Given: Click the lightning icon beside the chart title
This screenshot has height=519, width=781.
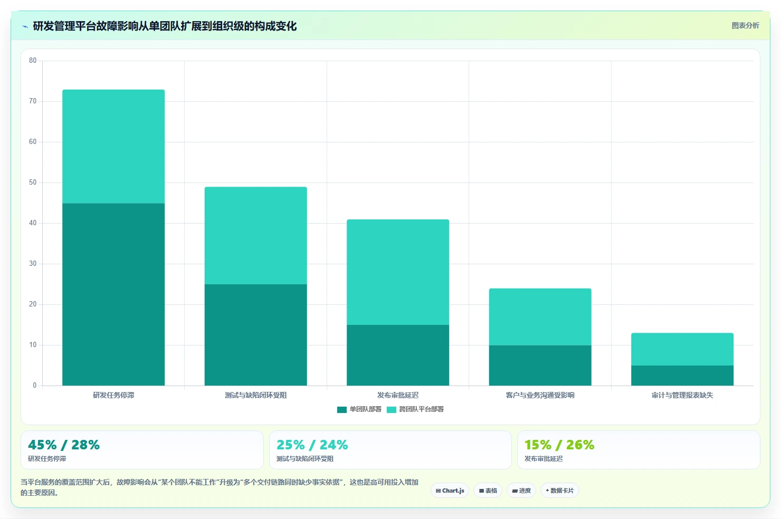Looking at the screenshot, I should pyautogui.click(x=25, y=26).
